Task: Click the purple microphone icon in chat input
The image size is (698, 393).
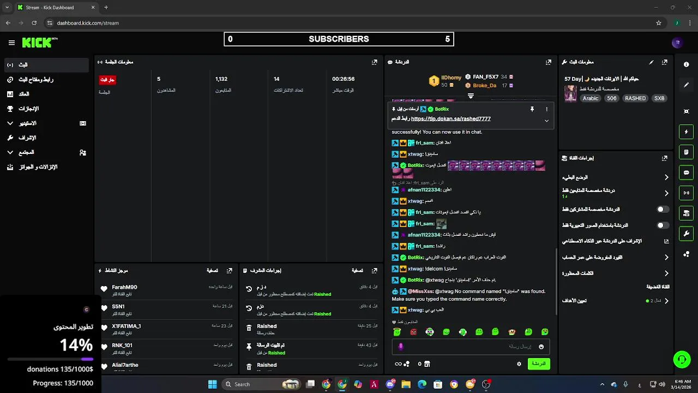Action: coord(401,347)
